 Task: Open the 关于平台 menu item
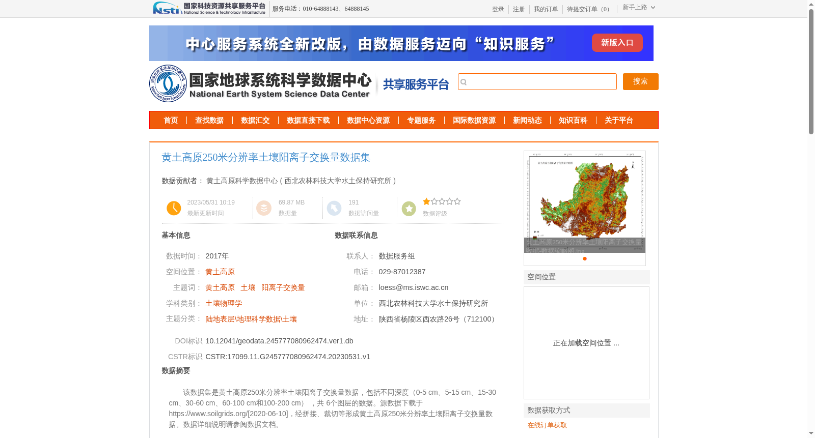(619, 121)
